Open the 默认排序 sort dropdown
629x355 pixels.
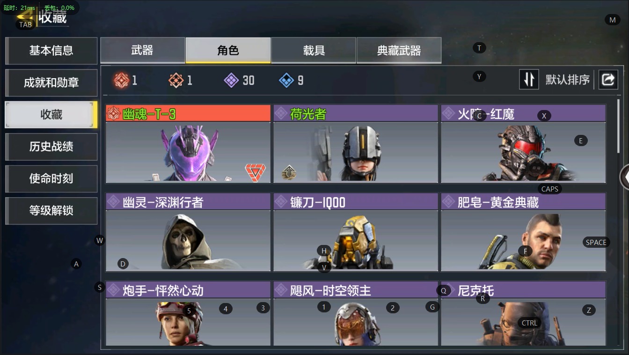click(x=567, y=80)
